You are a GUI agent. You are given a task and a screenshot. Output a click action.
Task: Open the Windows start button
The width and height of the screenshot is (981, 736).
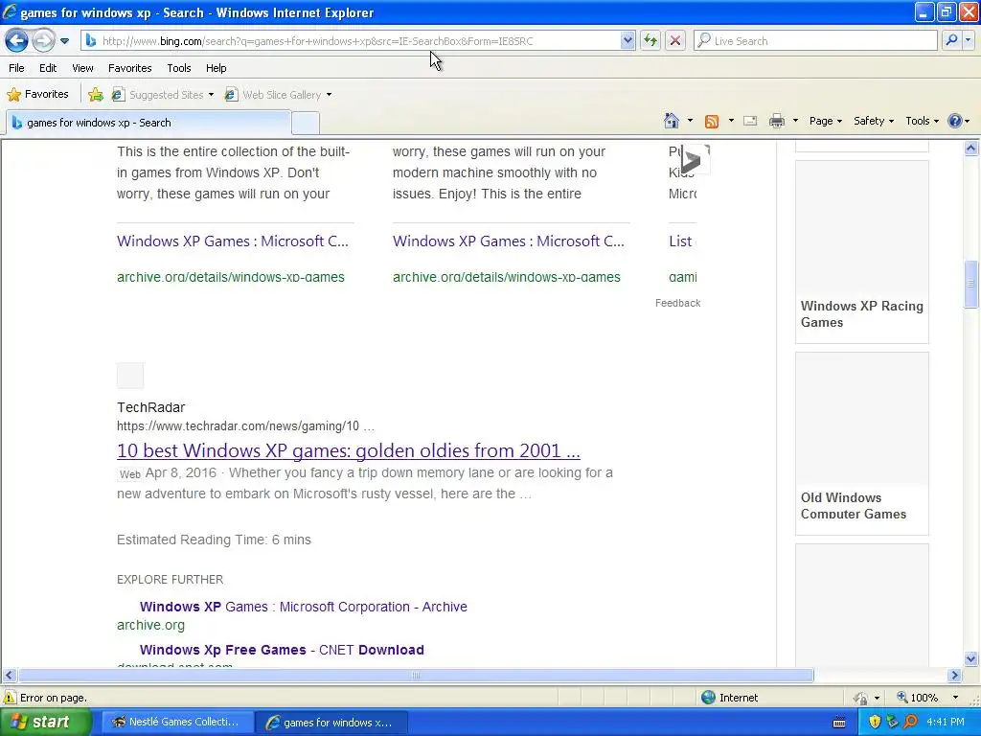click(x=45, y=722)
